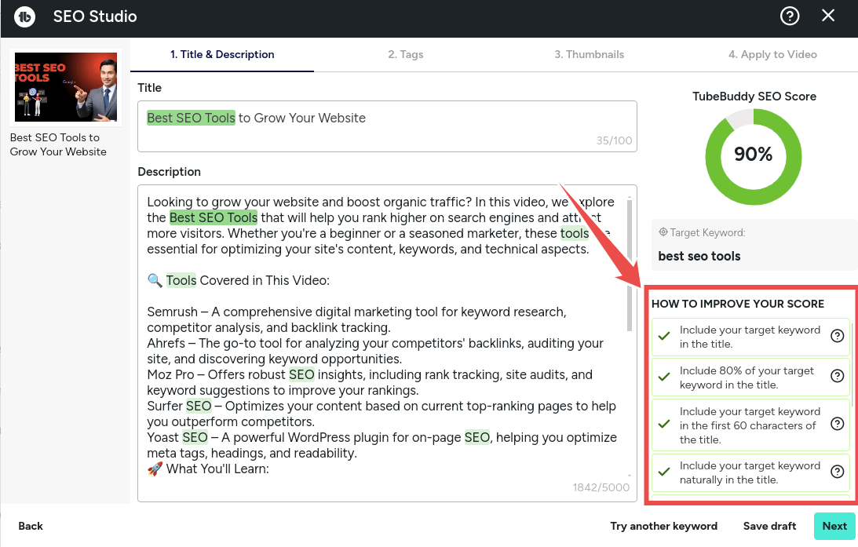The image size is (858, 547).
Task: Click the 'keyword naturally in the title' tip
Action: (750, 472)
